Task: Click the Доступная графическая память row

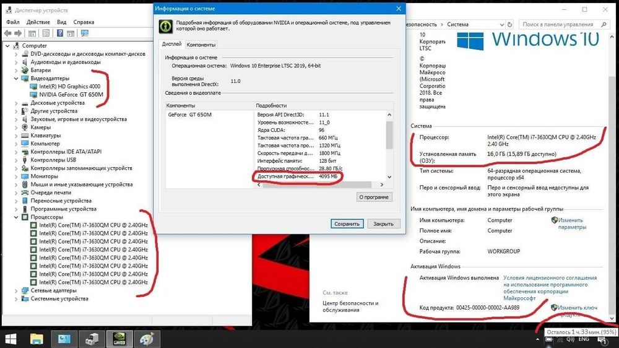Action: [x=321, y=176]
